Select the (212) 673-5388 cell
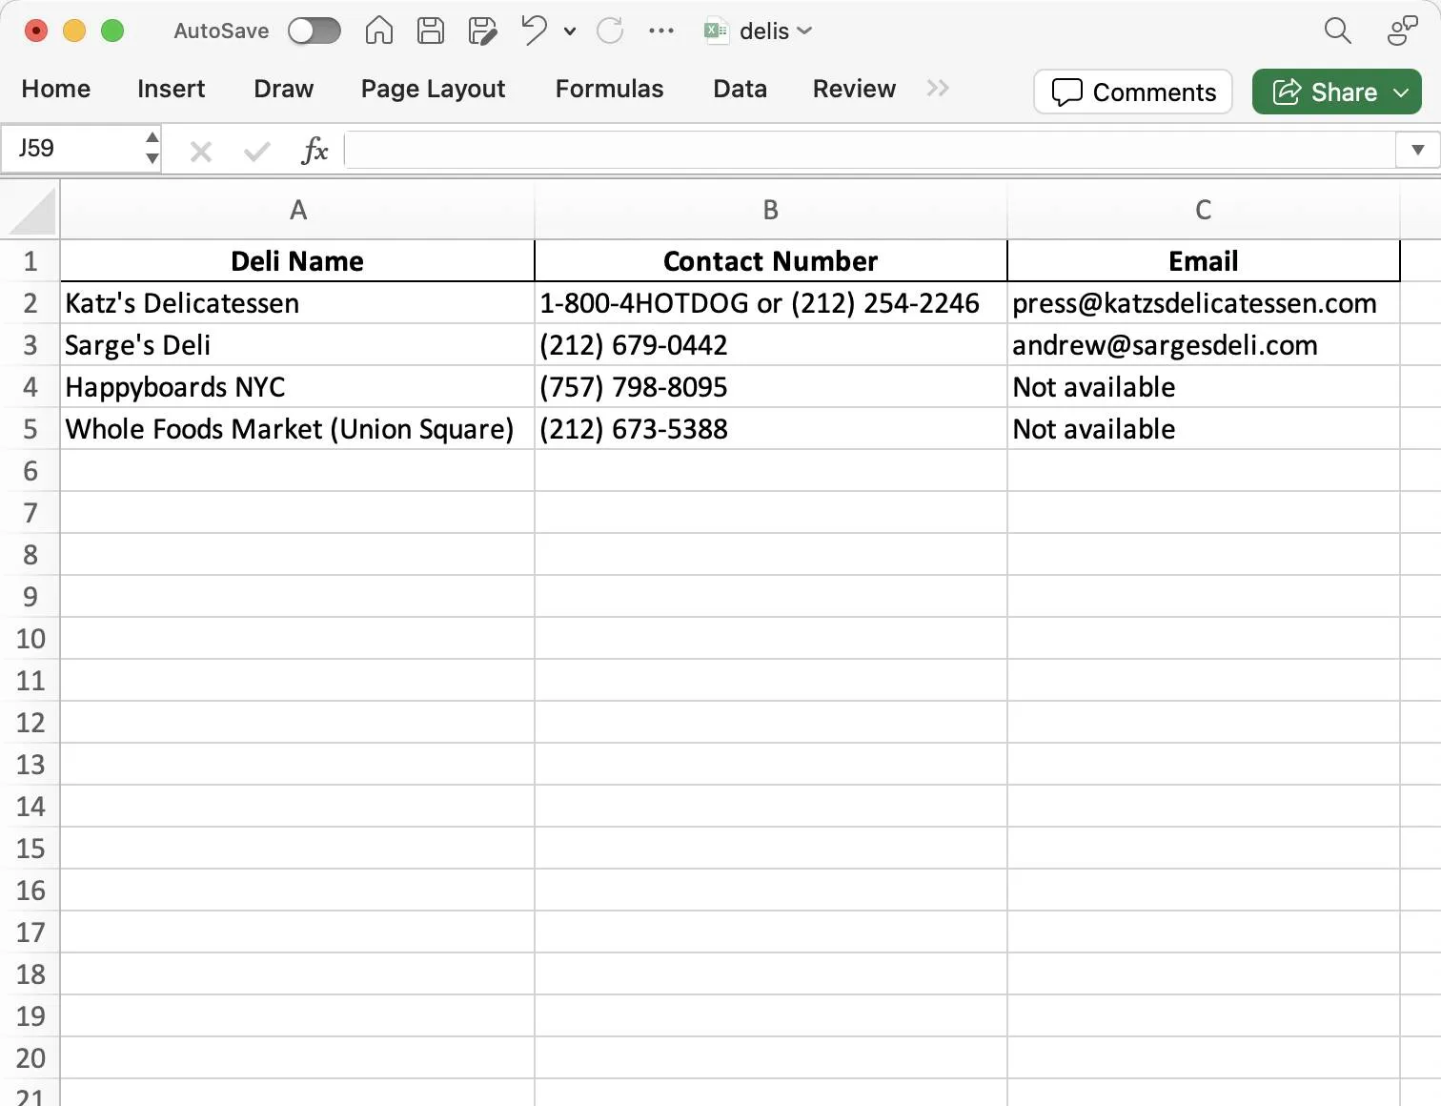This screenshot has height=1106, width=1441. (770, 429)
